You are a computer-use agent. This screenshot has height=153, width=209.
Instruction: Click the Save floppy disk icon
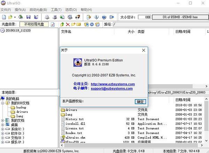28,17
